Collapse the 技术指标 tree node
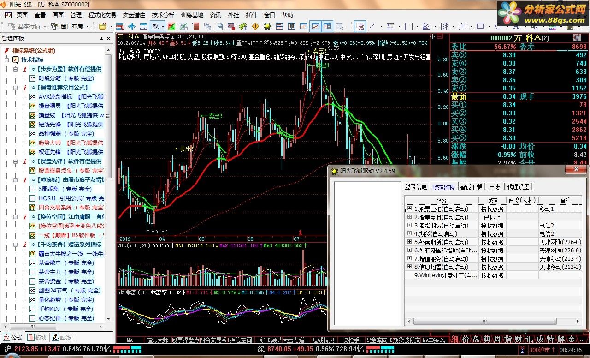 [7, 60]
